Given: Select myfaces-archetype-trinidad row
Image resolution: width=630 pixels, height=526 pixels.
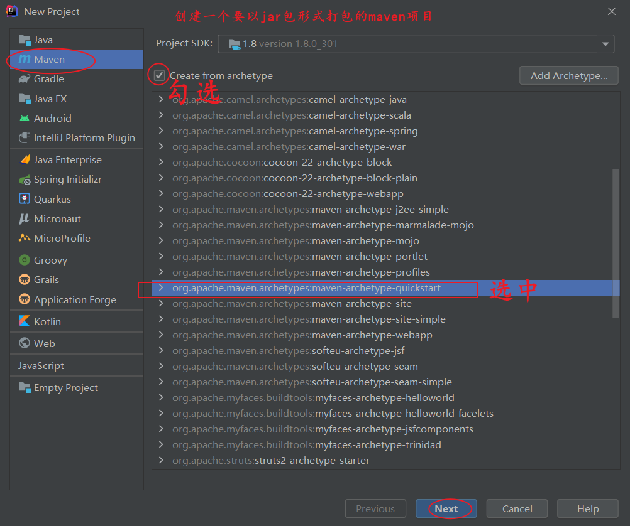Looking at the screenshot, I should click(x=385, y=444).
